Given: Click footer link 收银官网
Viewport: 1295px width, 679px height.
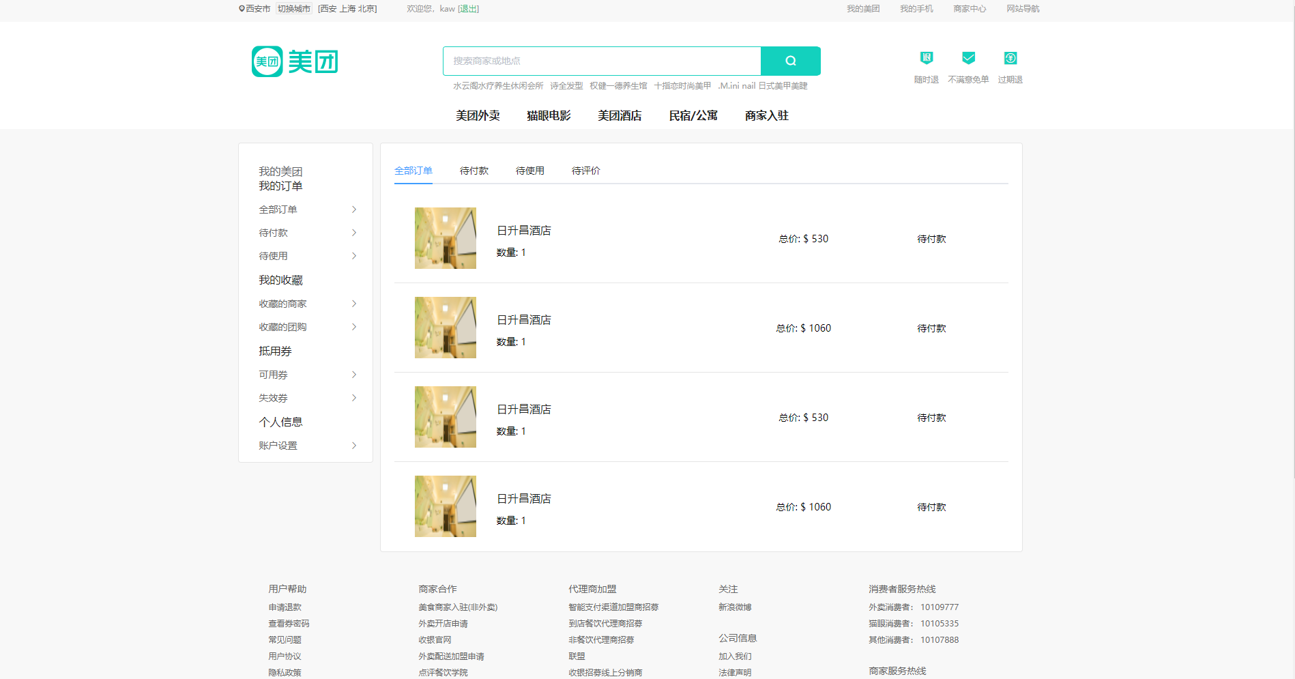Looking at the screenshot, I should [435, 640].
